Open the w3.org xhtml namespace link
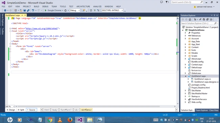 42,28
